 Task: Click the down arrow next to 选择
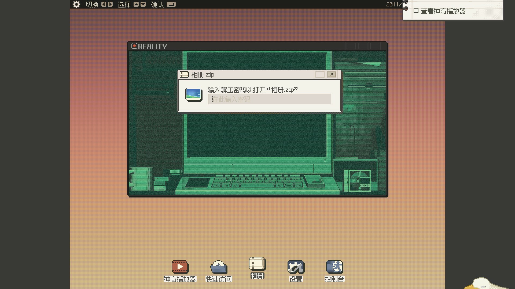pos(143,4)
